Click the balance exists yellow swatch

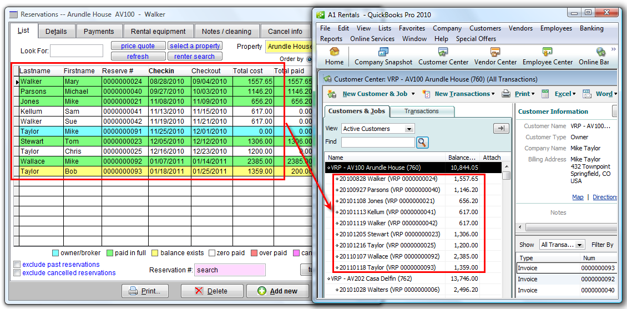155,253
